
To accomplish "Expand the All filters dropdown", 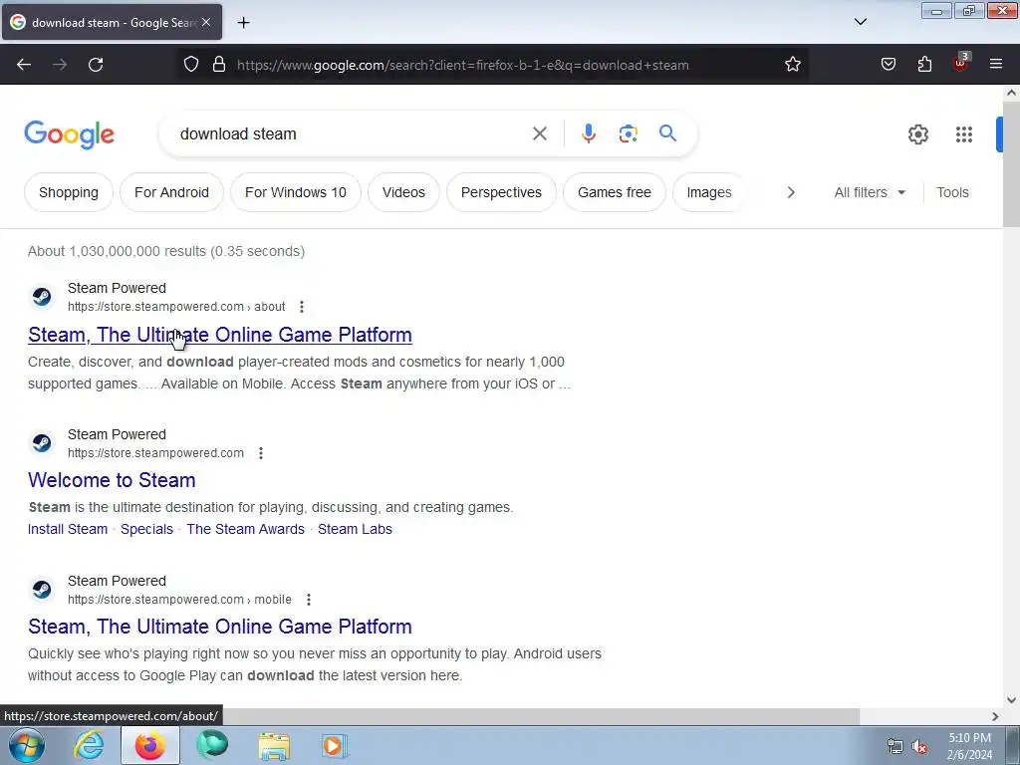I will point(870,192).
